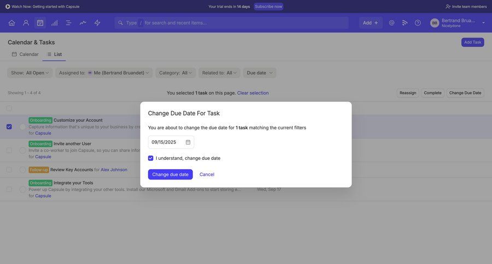Open the Add + menu
Screen dimensions: 492x264
click(371, 23)
